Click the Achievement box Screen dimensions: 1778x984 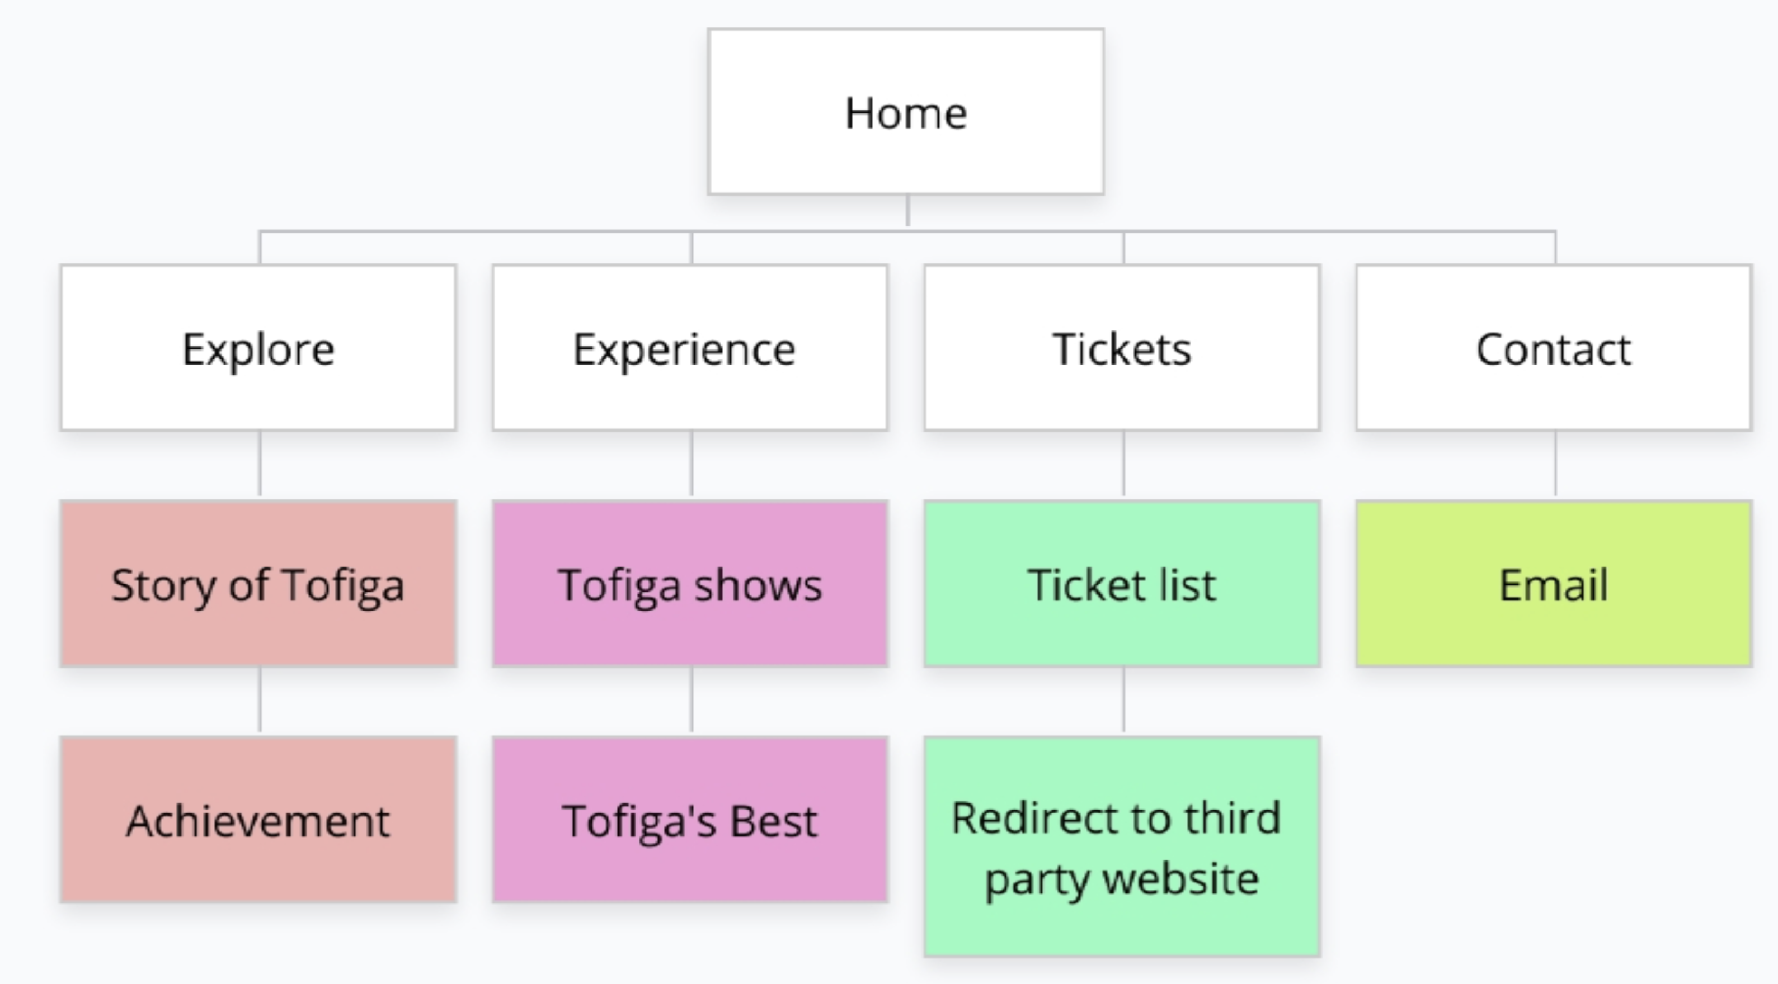click(x=258, y=820)
